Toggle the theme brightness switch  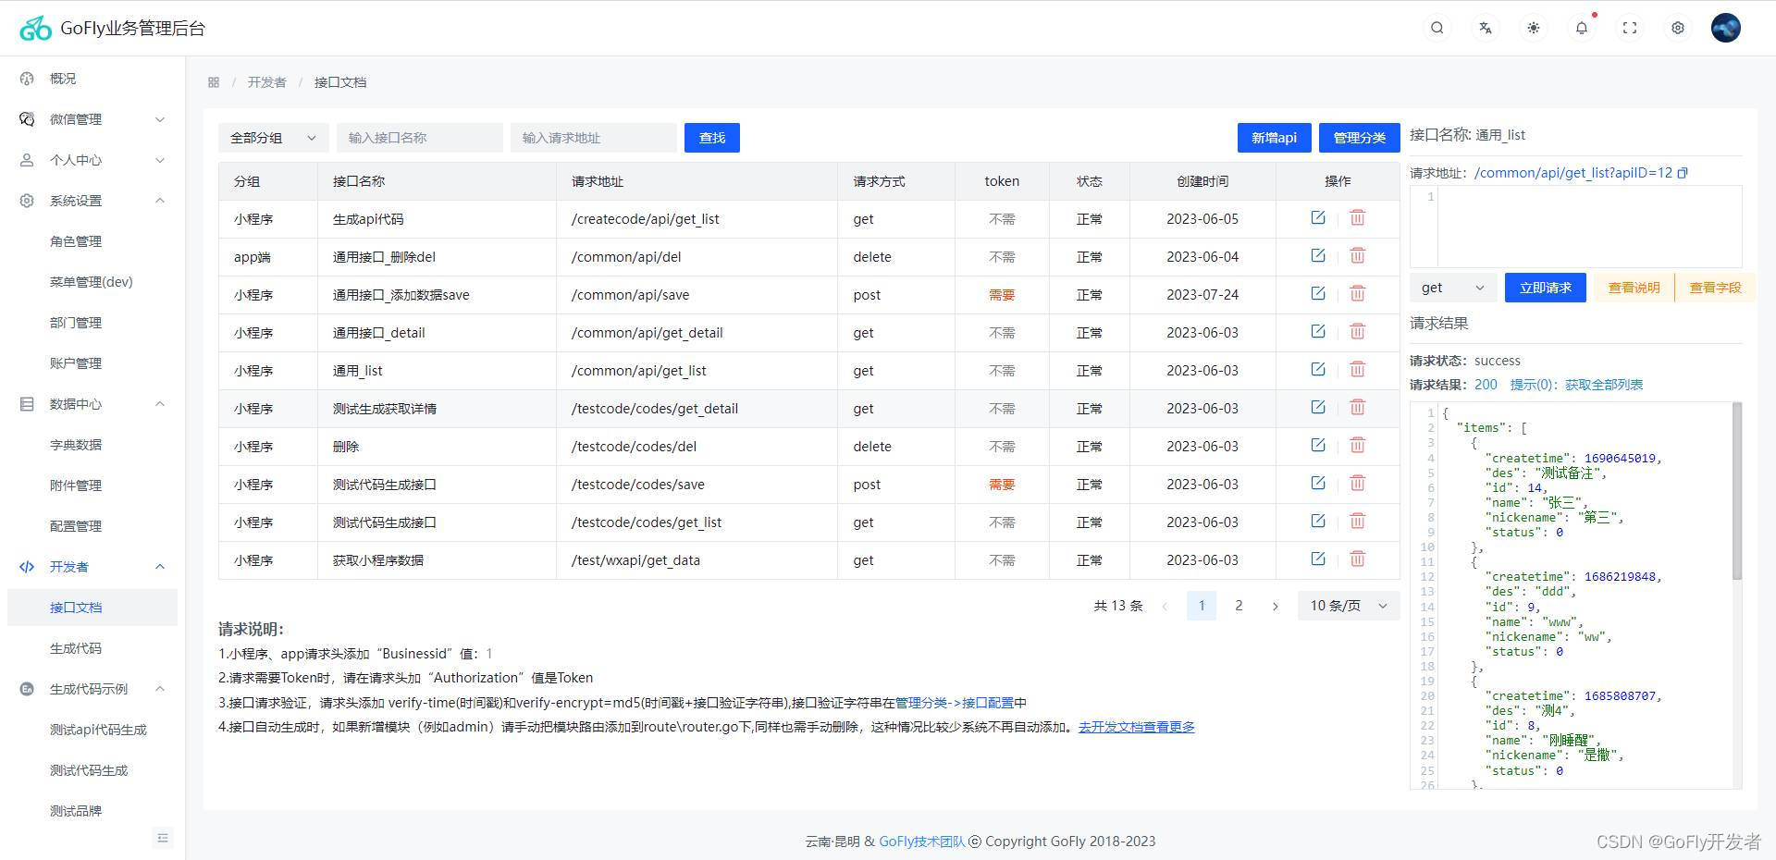(x=1533, y=28)
